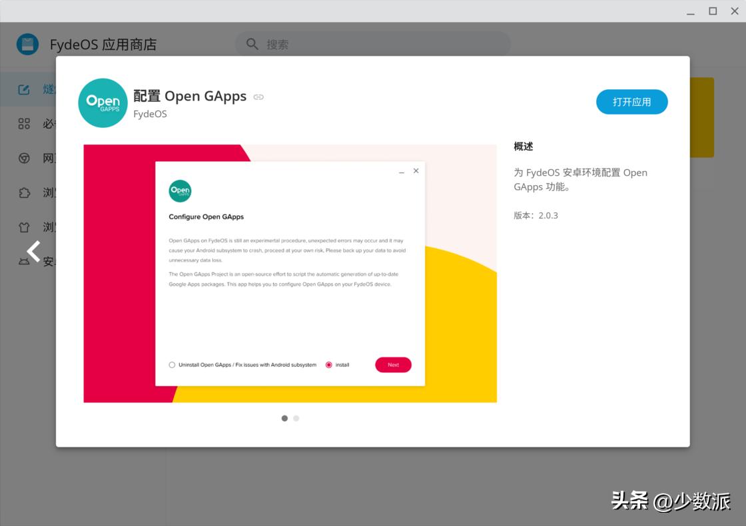
Task: Click the 版本: 2.0.3 text
Action: pos(536,216)
